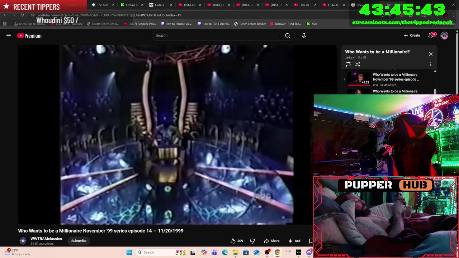
Task: Open the green waveform app on taskbar
Action: [x=298, y=253]
